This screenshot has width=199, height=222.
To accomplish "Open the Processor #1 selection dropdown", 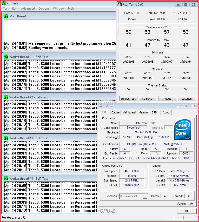I will pos(133,196).
